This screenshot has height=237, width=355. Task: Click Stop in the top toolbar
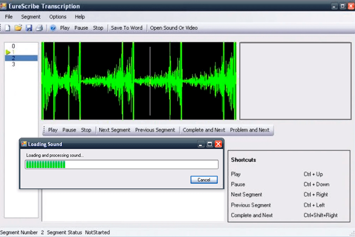point(98,28)
